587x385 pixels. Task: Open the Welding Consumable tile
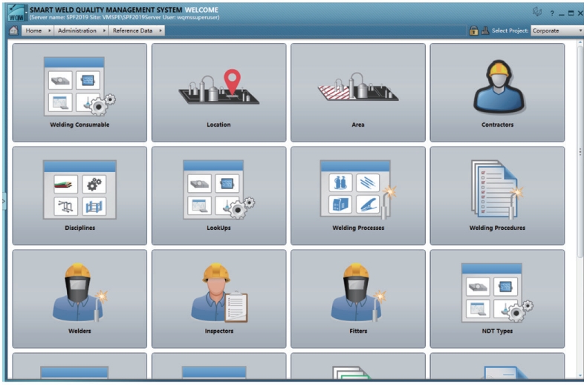pyautogui.click(x=80, y=92)
